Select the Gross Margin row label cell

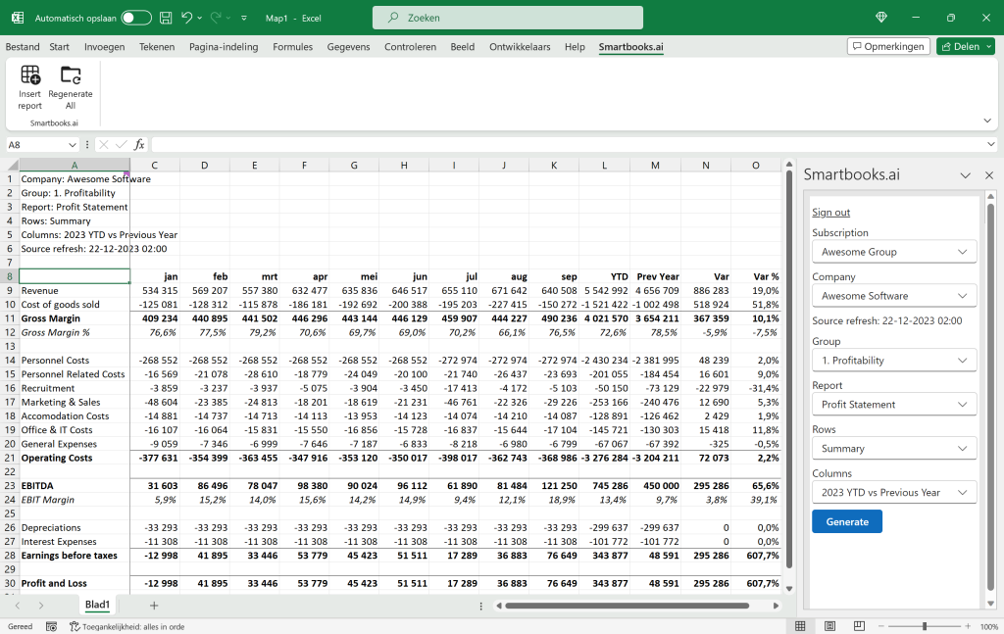[x=75, y=317]
